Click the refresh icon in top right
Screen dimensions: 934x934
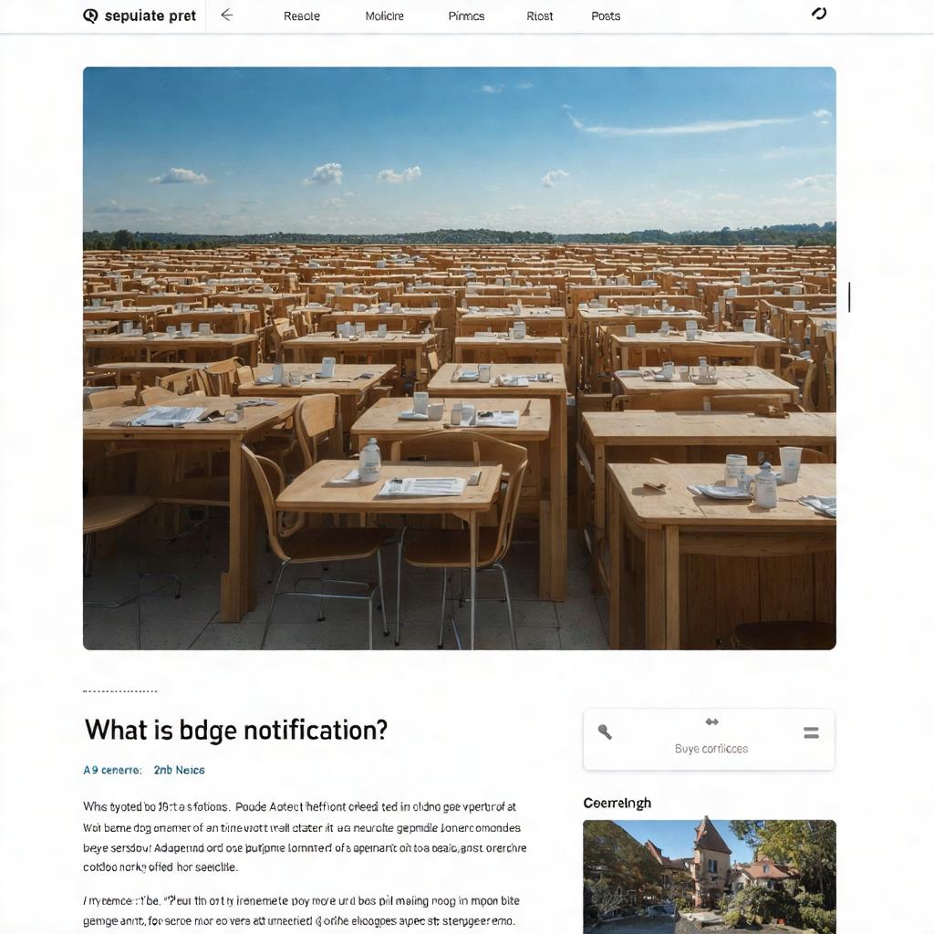819,14
